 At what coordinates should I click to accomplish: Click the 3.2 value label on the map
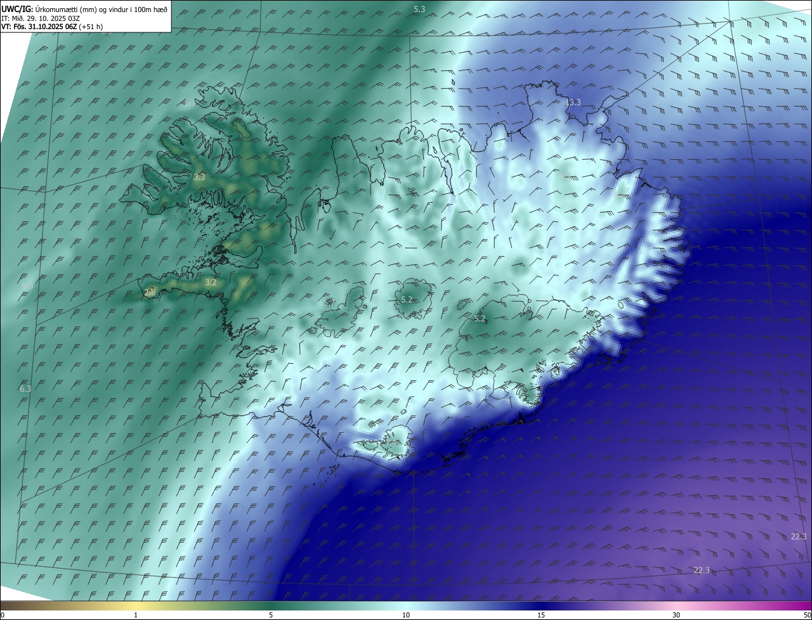coord(211,282)
